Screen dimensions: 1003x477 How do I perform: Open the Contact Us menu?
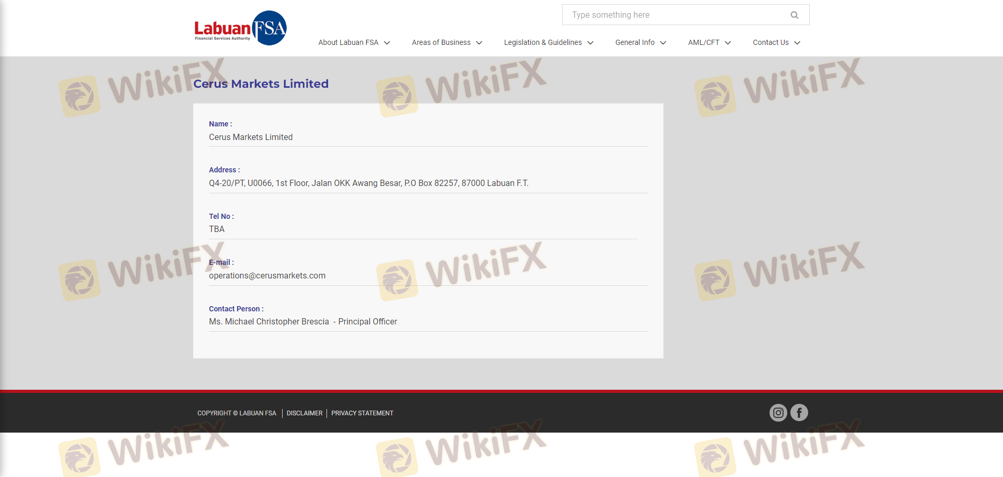click(771, 42)
